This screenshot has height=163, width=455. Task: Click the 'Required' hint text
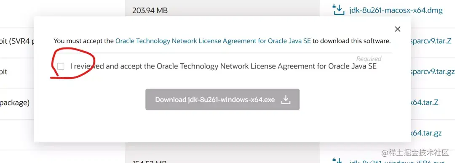[x=369, y=59]
